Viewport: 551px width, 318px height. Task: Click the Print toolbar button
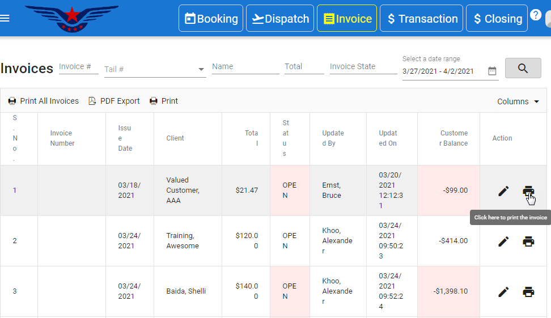point(164,101)
